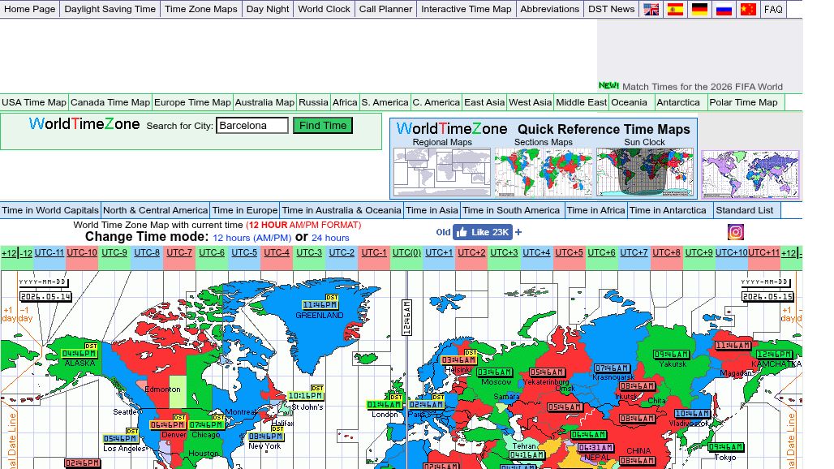This screenshot has width=834, height=469.
Task: Open the Polar Time Map tab
Action: (744, 102)
